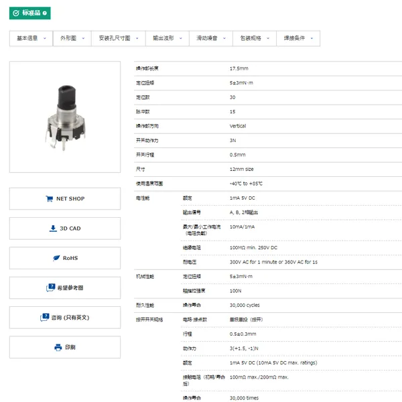Select the Vertical direction value

tap(238, 126)
